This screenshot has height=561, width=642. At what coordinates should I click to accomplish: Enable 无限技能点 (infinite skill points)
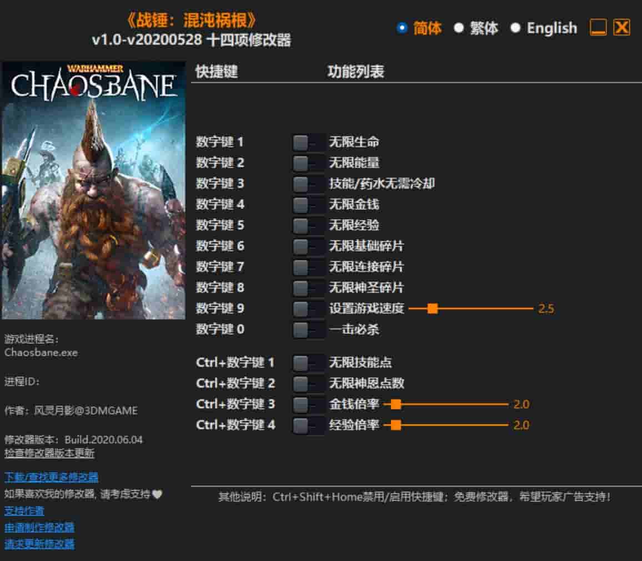point(307,362)
